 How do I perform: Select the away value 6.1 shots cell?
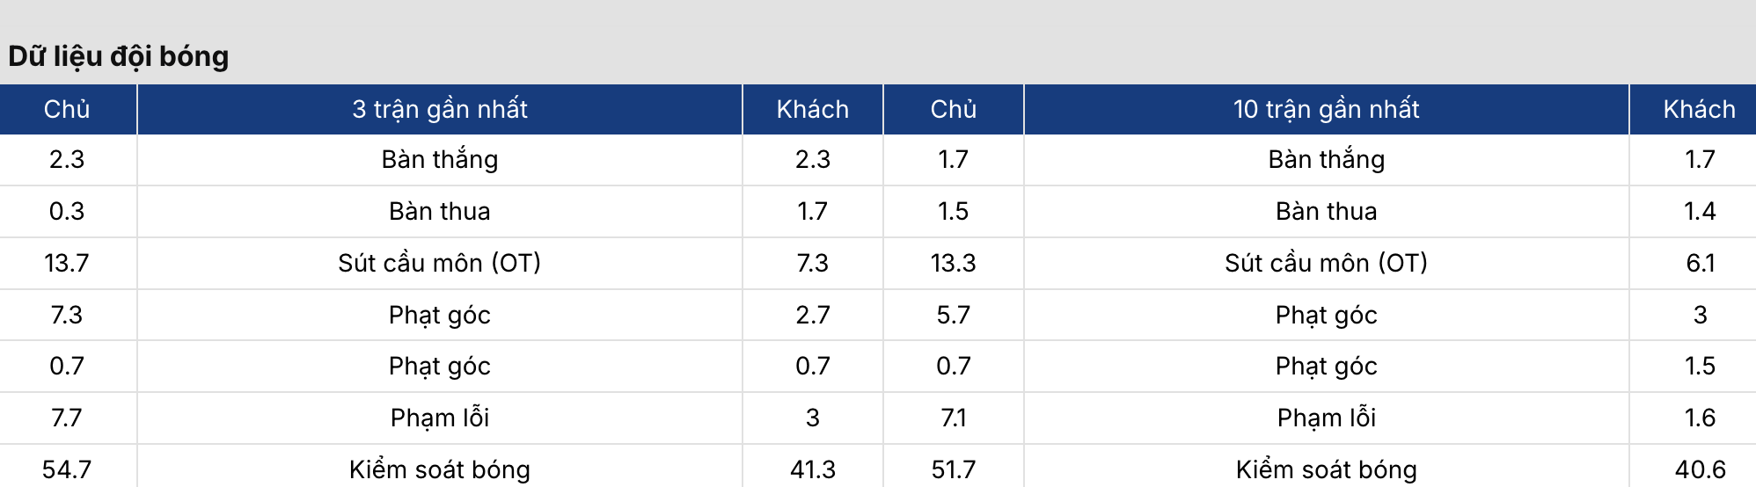coord(1700,263)
